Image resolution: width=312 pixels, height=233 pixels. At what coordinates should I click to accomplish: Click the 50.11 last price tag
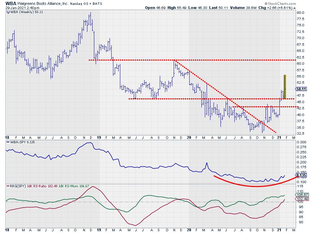click(301, 89)
